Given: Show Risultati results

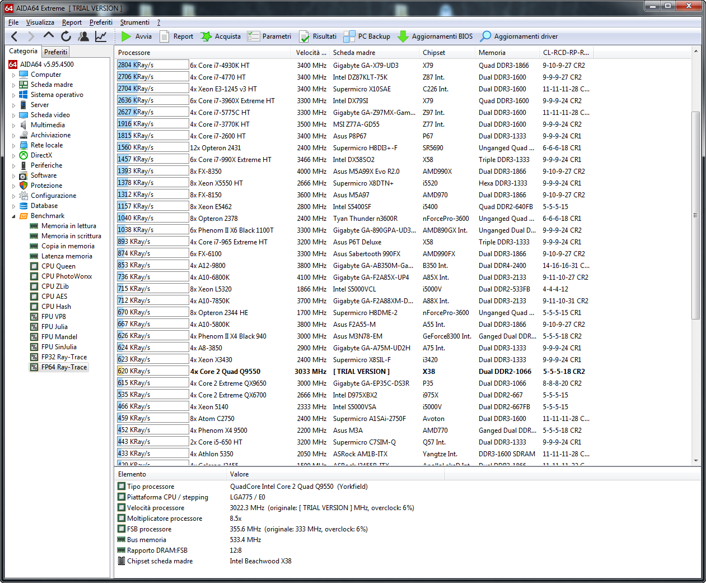Looking at the screenshot, I should (x=317, y=36).
